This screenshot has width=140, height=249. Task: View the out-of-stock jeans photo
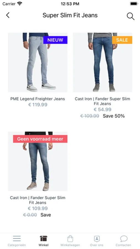[x=38, y=161]
